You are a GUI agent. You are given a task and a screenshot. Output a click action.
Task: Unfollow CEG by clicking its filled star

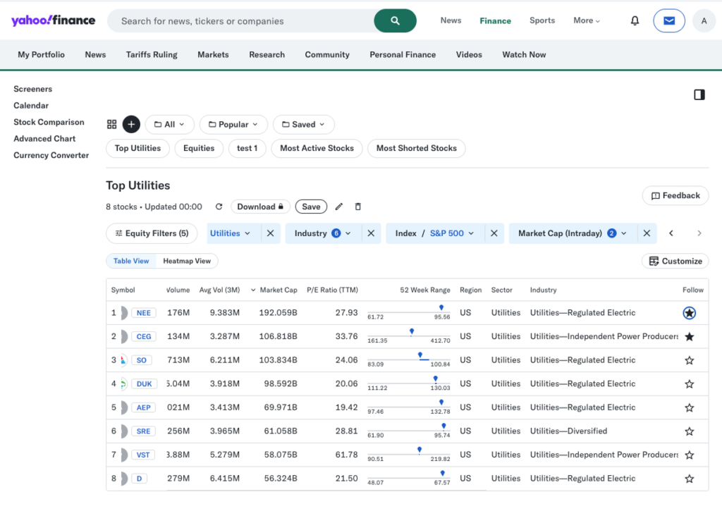point(689,336)
